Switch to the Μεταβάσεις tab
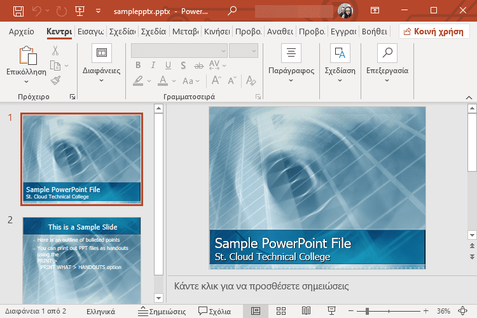477x318 pixels. click(186, 31)
